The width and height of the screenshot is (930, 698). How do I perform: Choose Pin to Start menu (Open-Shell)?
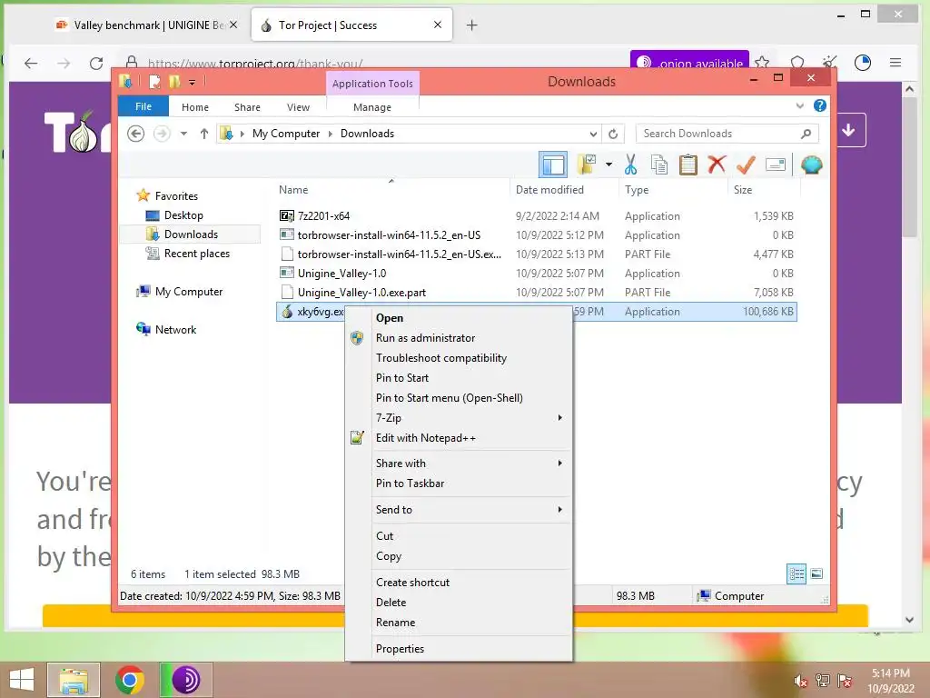pos(449,398)
